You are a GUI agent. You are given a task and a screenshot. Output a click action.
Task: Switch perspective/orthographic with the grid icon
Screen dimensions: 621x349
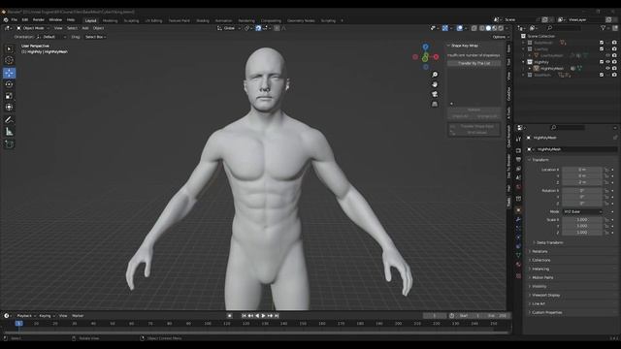coord(435,104)
